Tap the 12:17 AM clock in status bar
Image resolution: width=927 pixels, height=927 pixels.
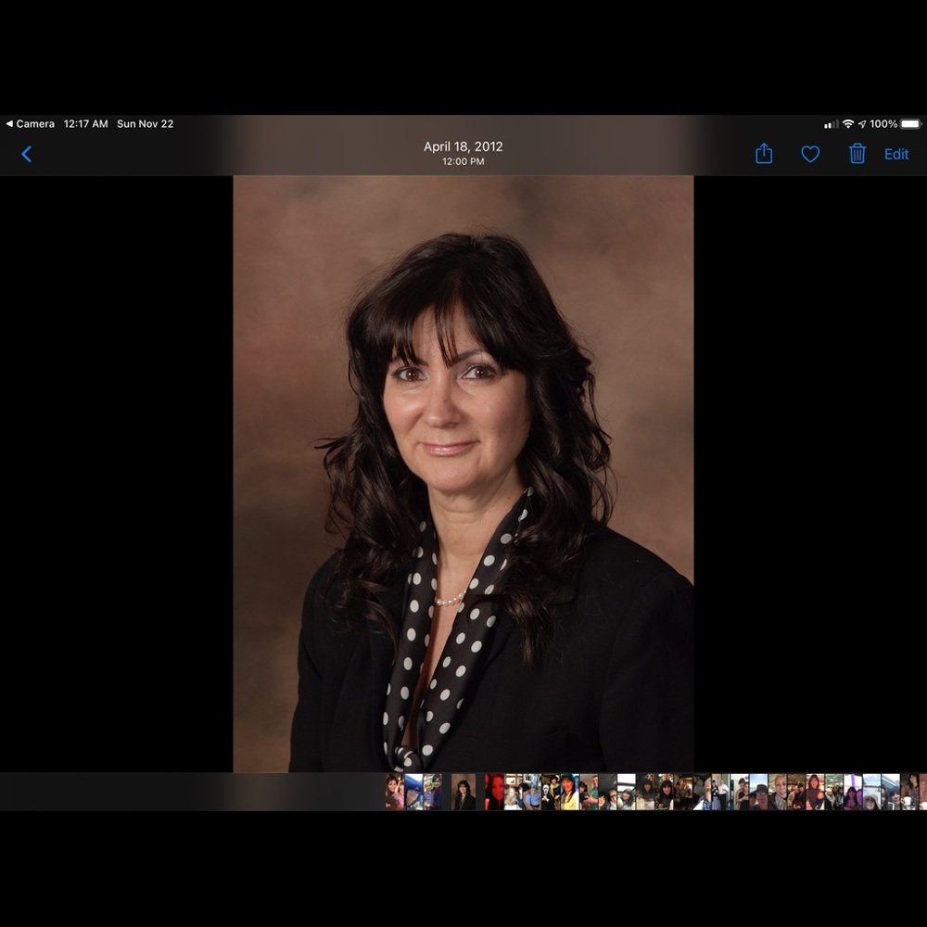click(x=85, y=123)
